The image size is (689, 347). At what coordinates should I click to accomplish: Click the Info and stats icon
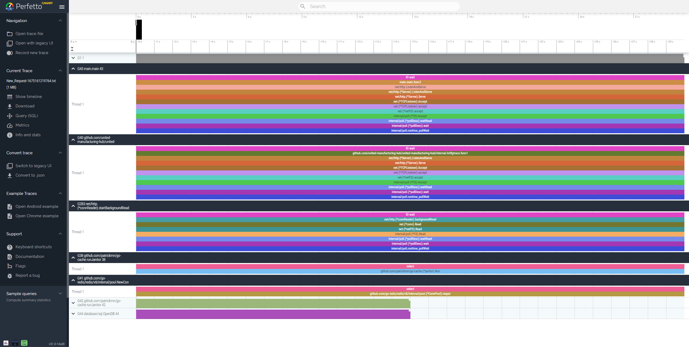(x=10, y=135)
